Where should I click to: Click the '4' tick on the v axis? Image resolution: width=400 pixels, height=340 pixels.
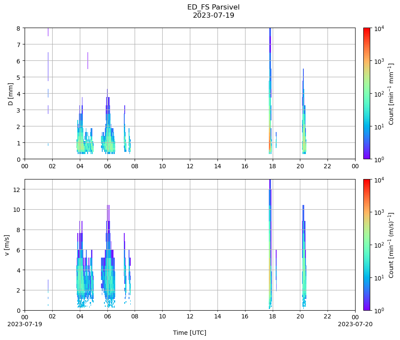(x=19, y=270)
